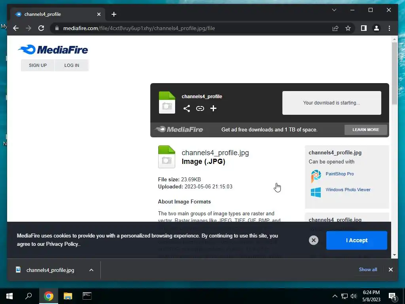Click the PaintShop Pro icon

316,176
